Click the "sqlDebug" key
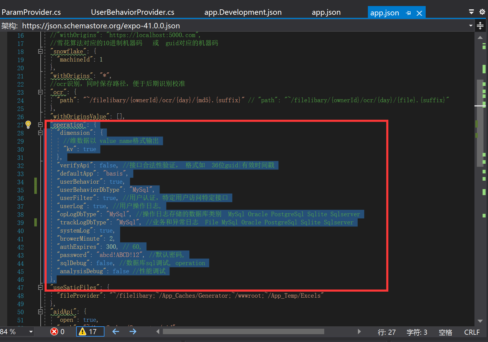Screen dimensions: 488x342 click(73, 263)
